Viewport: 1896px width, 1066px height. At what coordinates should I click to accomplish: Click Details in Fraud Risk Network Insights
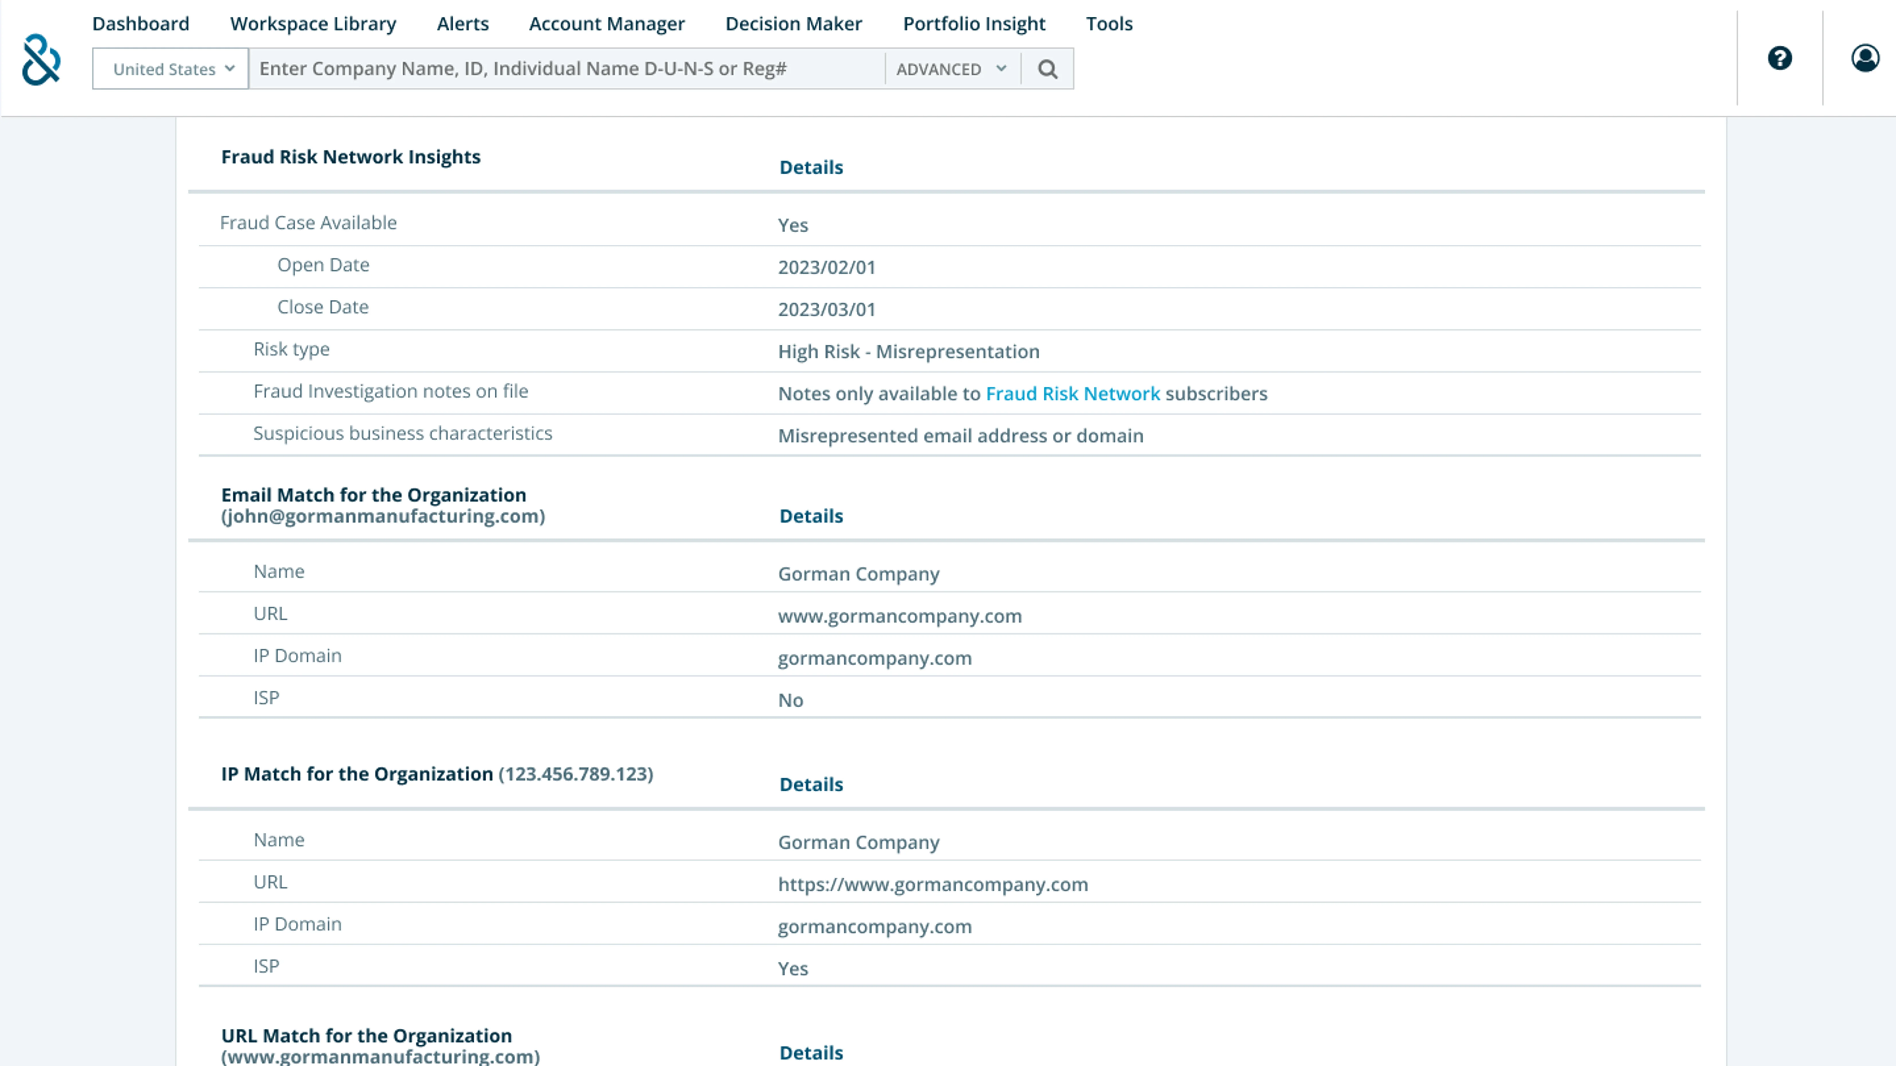[811, 168]
